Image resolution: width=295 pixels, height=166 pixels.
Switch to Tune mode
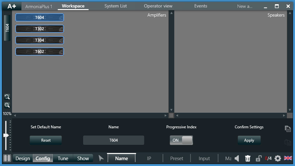[63, 158]
